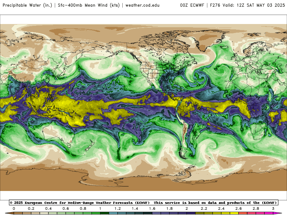Click the 'Sfc-400mb Mean Wind (kts)' label
This screenshot has height=215, width=287.
click(89, 5)
